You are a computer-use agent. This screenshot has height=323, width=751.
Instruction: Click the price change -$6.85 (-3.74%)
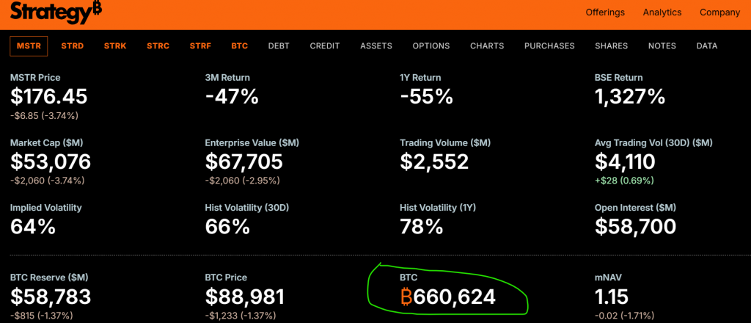(44, 115)
